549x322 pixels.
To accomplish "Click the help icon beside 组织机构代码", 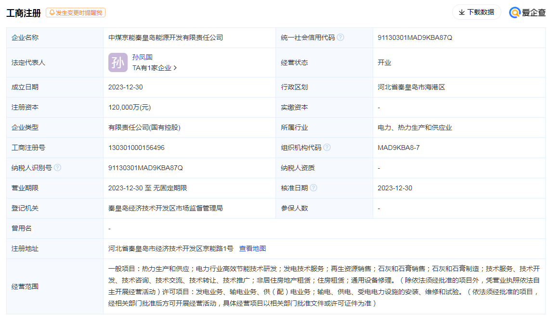I will [x=327, y=148].
